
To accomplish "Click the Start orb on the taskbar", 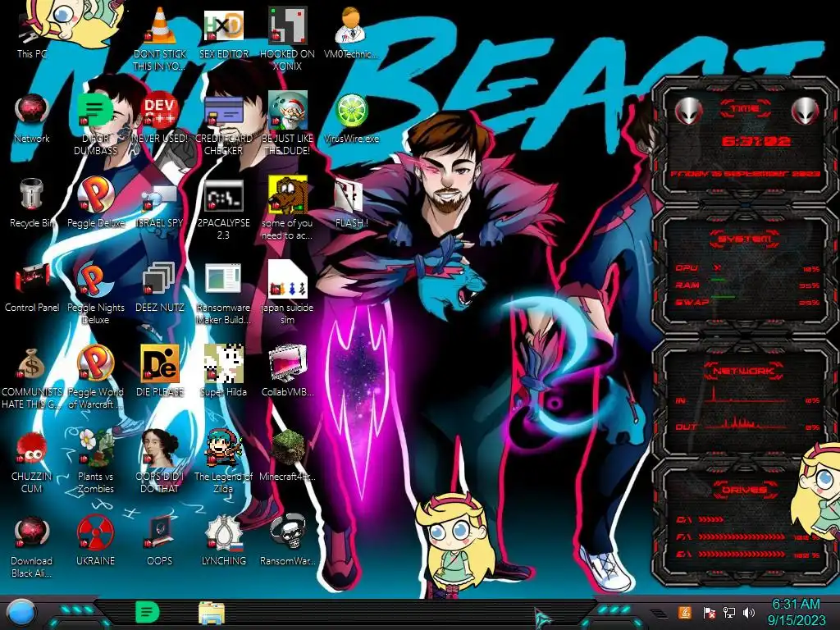I will click(21, 613).
